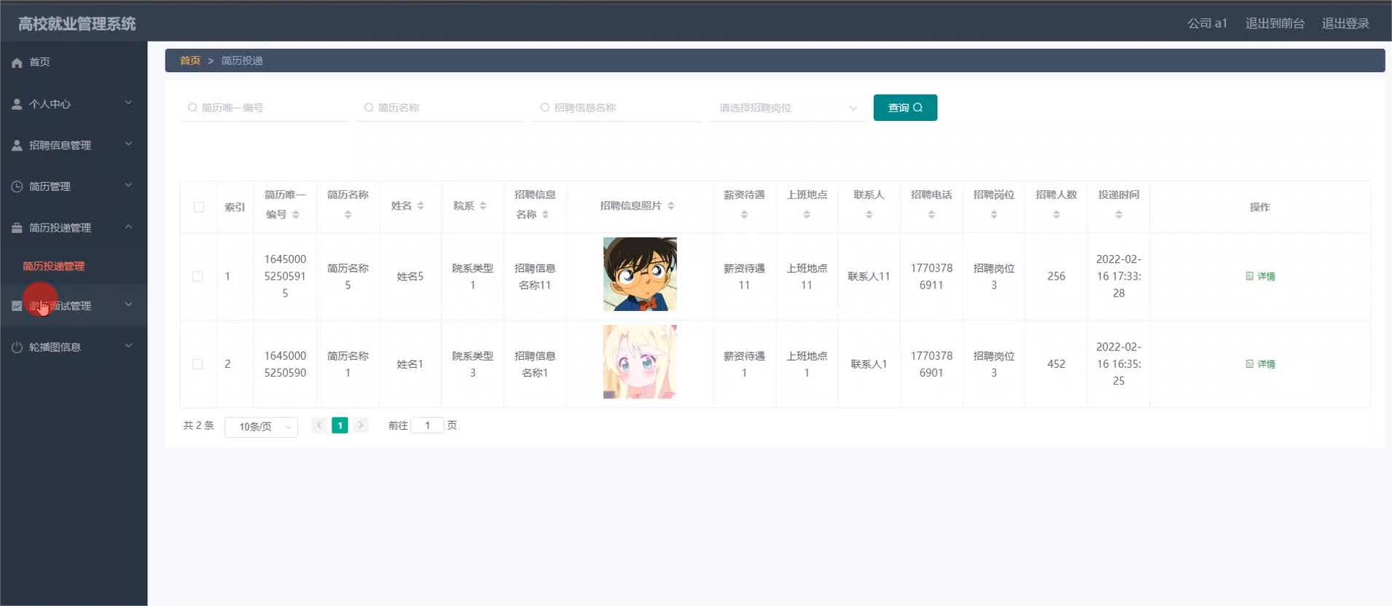Click the search icon in 简历唯一编号 field
Image resolution: width=1392 pixels, height=606 pixels.
192,108
